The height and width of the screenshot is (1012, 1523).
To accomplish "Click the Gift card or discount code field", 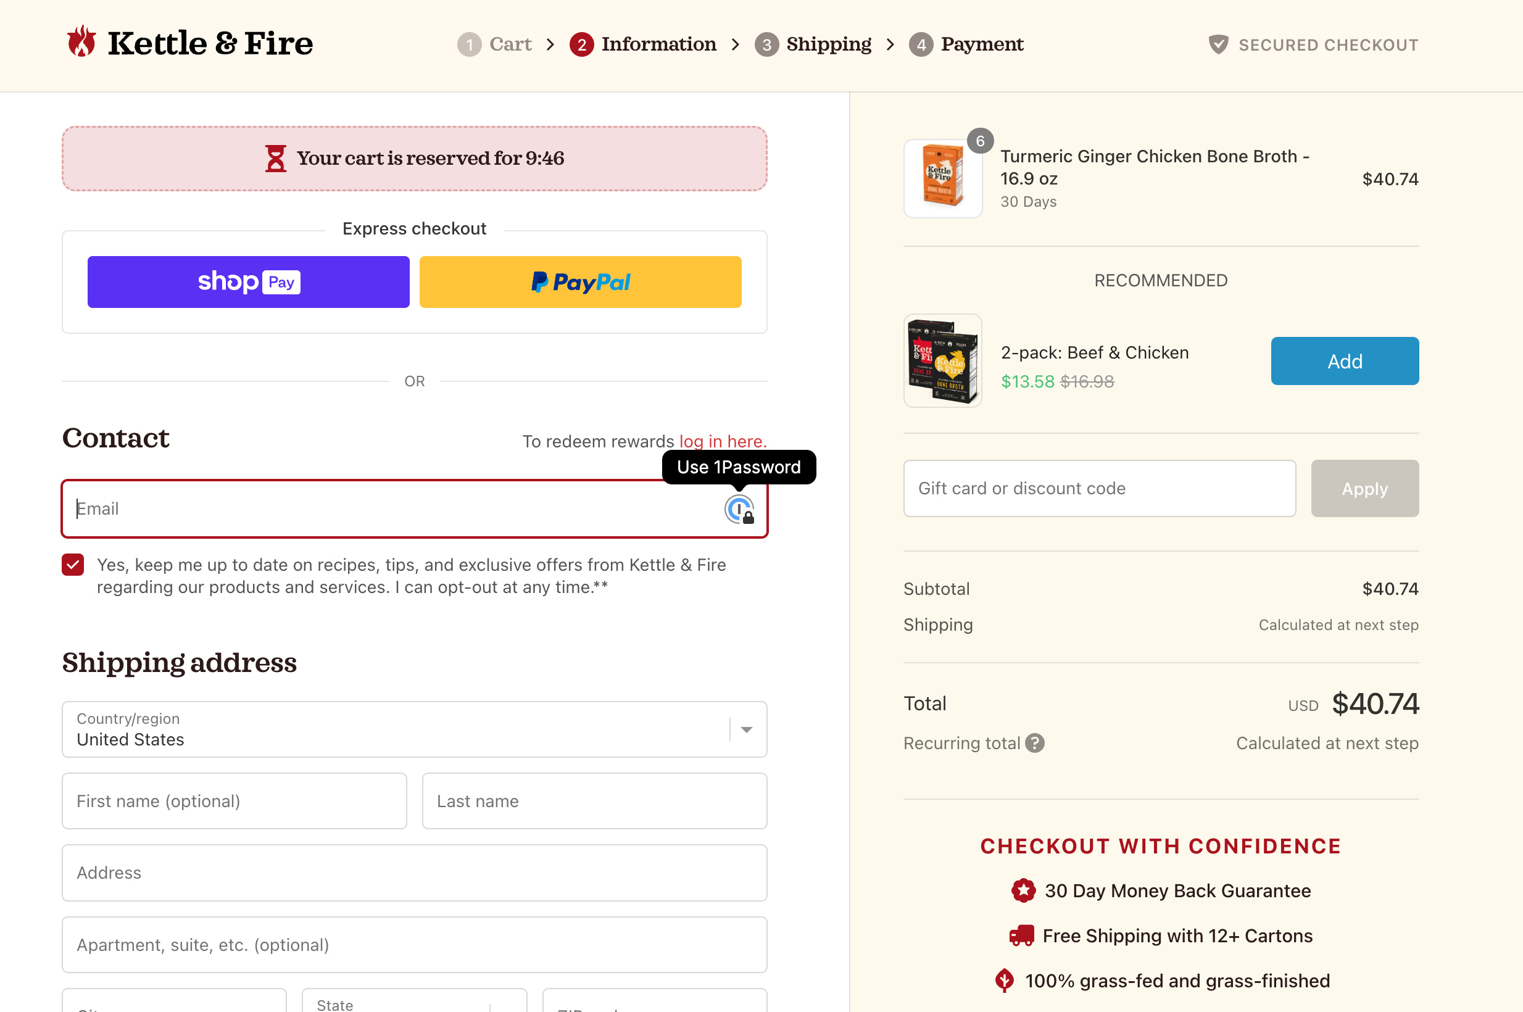I will 1100,489.
